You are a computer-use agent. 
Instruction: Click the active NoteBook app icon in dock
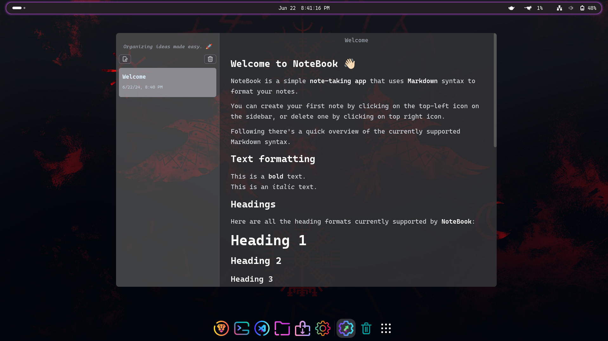click(x=346, y=328)
